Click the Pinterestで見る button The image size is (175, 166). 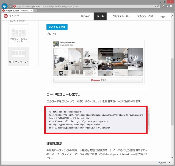click(x=98, y=80)
